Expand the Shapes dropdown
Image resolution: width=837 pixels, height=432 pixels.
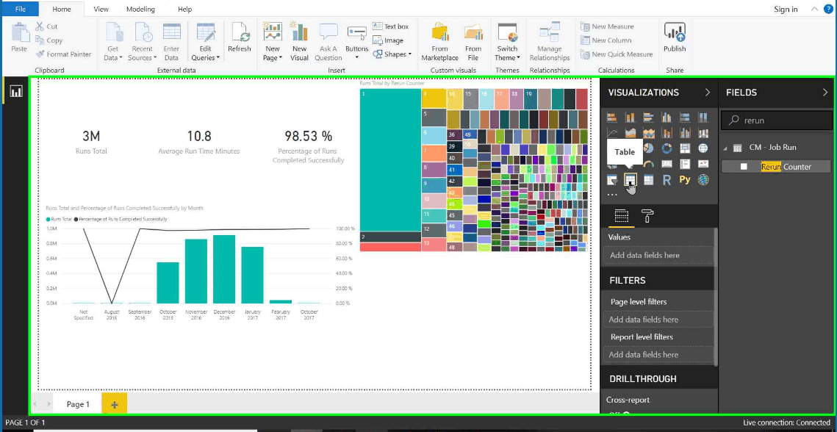398,54
